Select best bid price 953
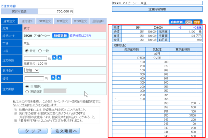The height and width of the screenshot is (138, 208). 166,103
